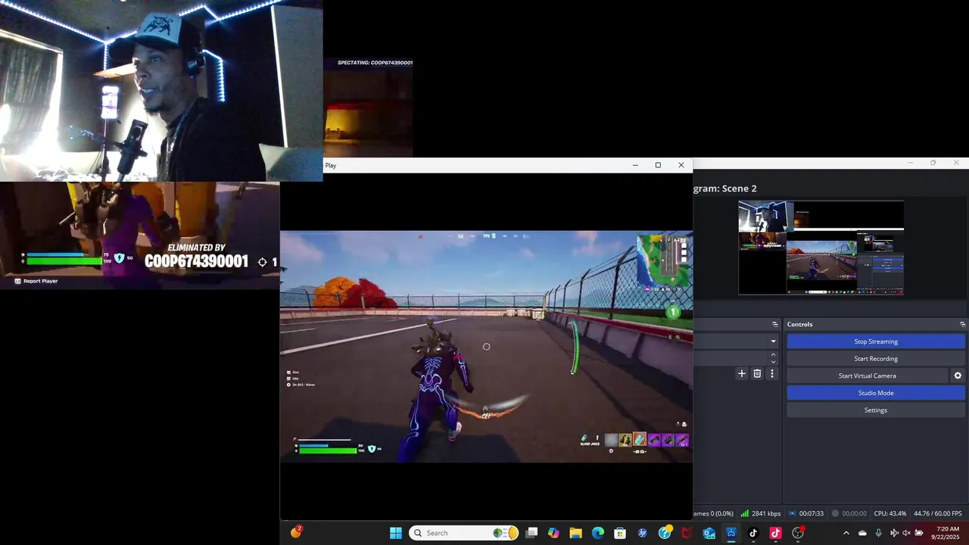This screenshot has width=969, height=545.
Task: Decrease the transition duration with down arrow
Action: click(773, 362)
